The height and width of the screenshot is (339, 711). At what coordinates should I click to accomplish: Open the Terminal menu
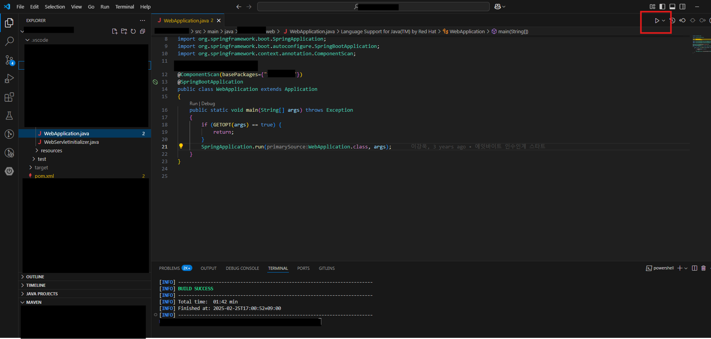tap(124, 7)
